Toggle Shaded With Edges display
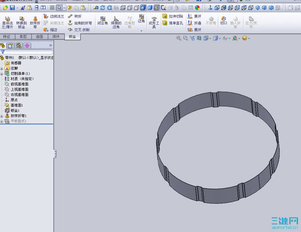This screenshot has height=232, width=301. click(143, 8)
